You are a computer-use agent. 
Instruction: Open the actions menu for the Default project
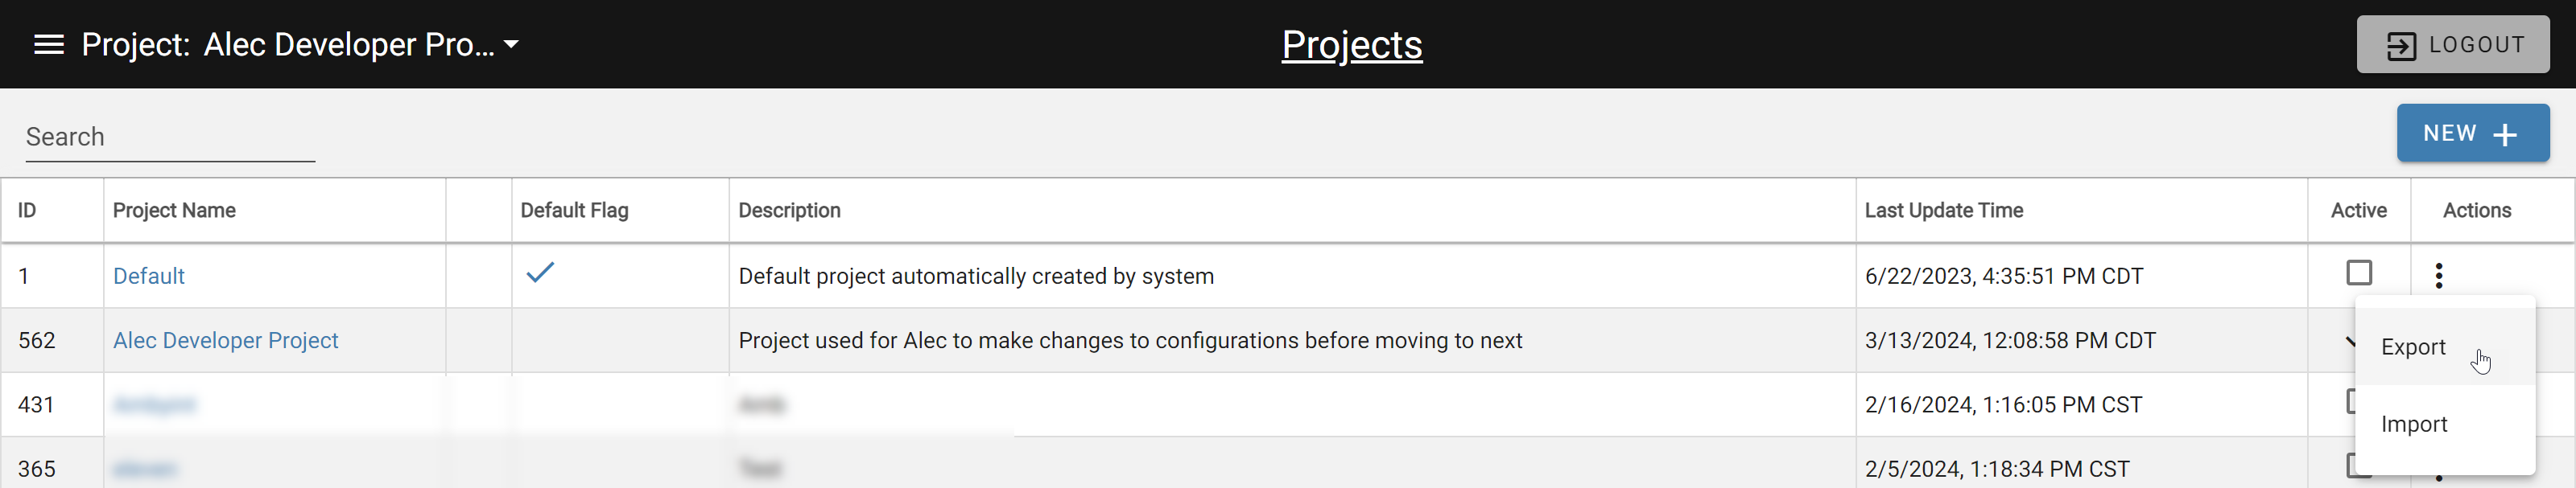[x=2439, y=276]
